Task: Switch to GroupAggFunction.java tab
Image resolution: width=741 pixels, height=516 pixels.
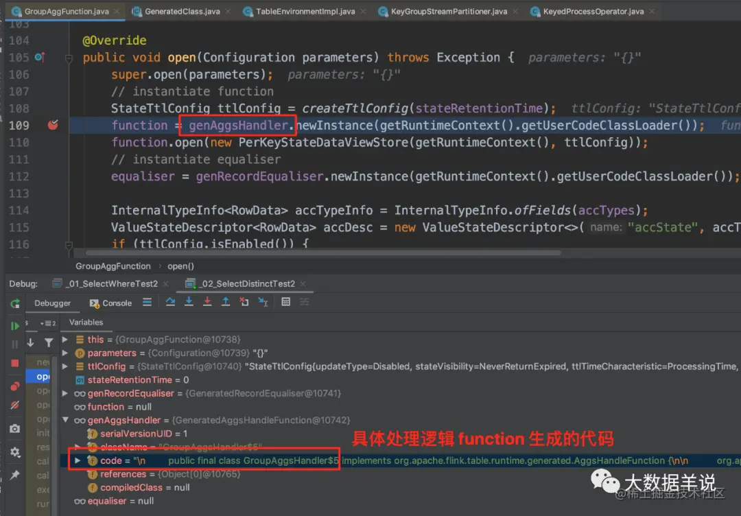Action: [x=66, y=12]
